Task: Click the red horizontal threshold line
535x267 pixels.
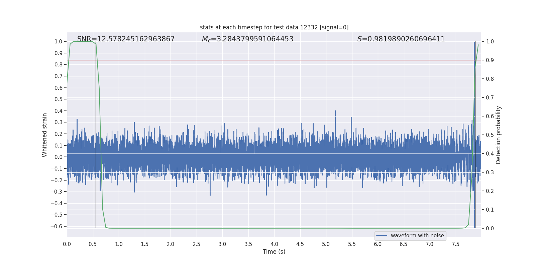Action: [x=274, y=60]
